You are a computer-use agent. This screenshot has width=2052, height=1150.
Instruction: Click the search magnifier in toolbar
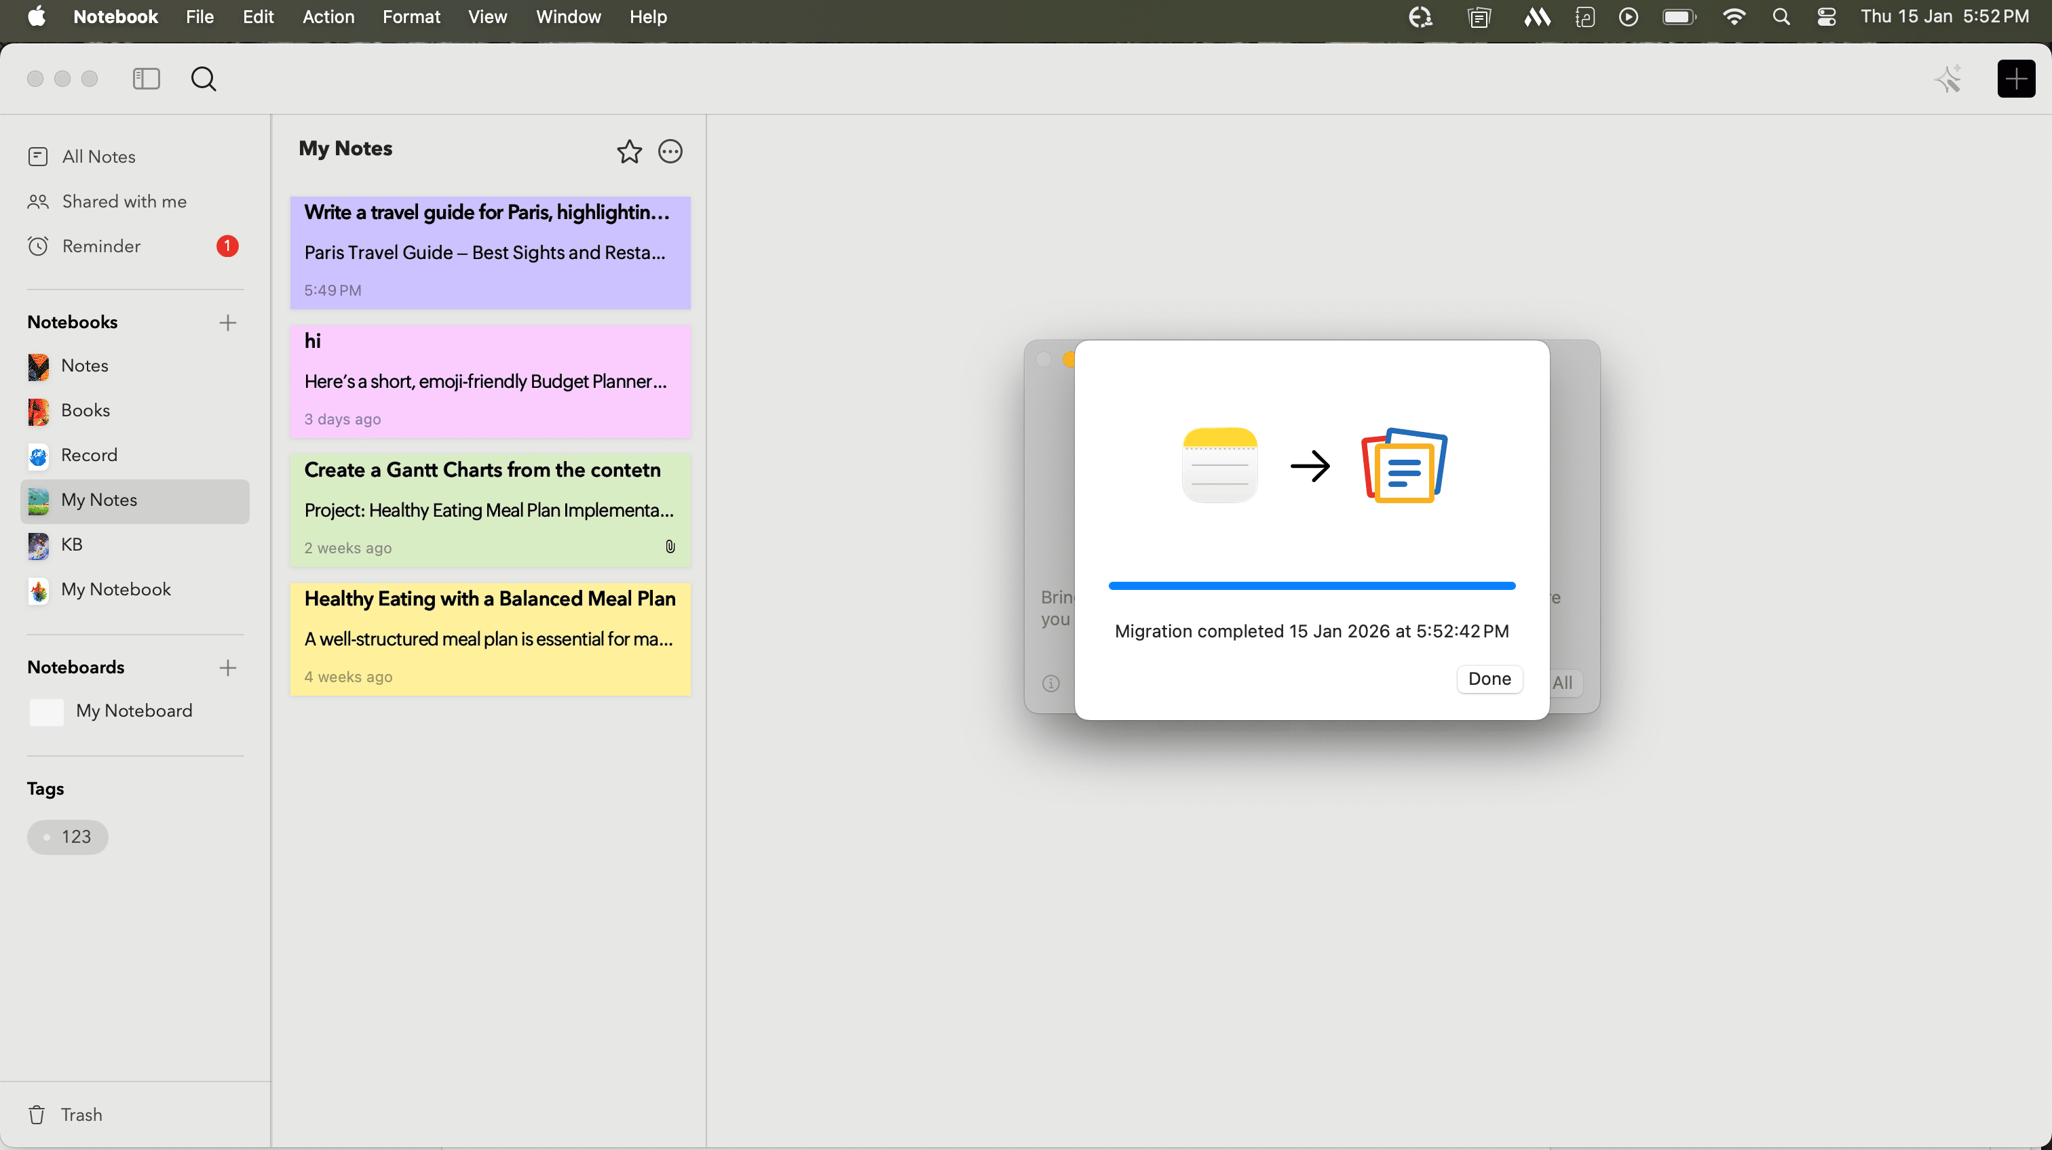click(203, 79)
